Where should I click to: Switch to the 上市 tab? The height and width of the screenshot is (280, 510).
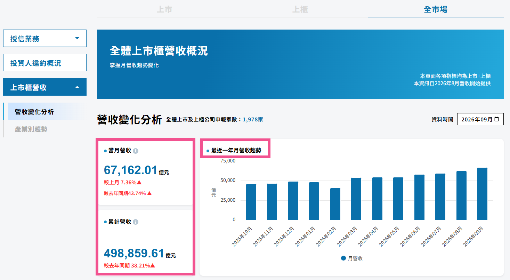pyautogui.click(x=164, y=9)
